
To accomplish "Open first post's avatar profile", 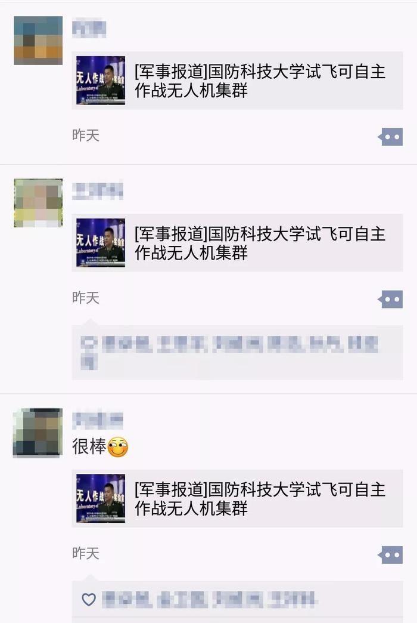I will pyautogui.click(x=38, y=41).
